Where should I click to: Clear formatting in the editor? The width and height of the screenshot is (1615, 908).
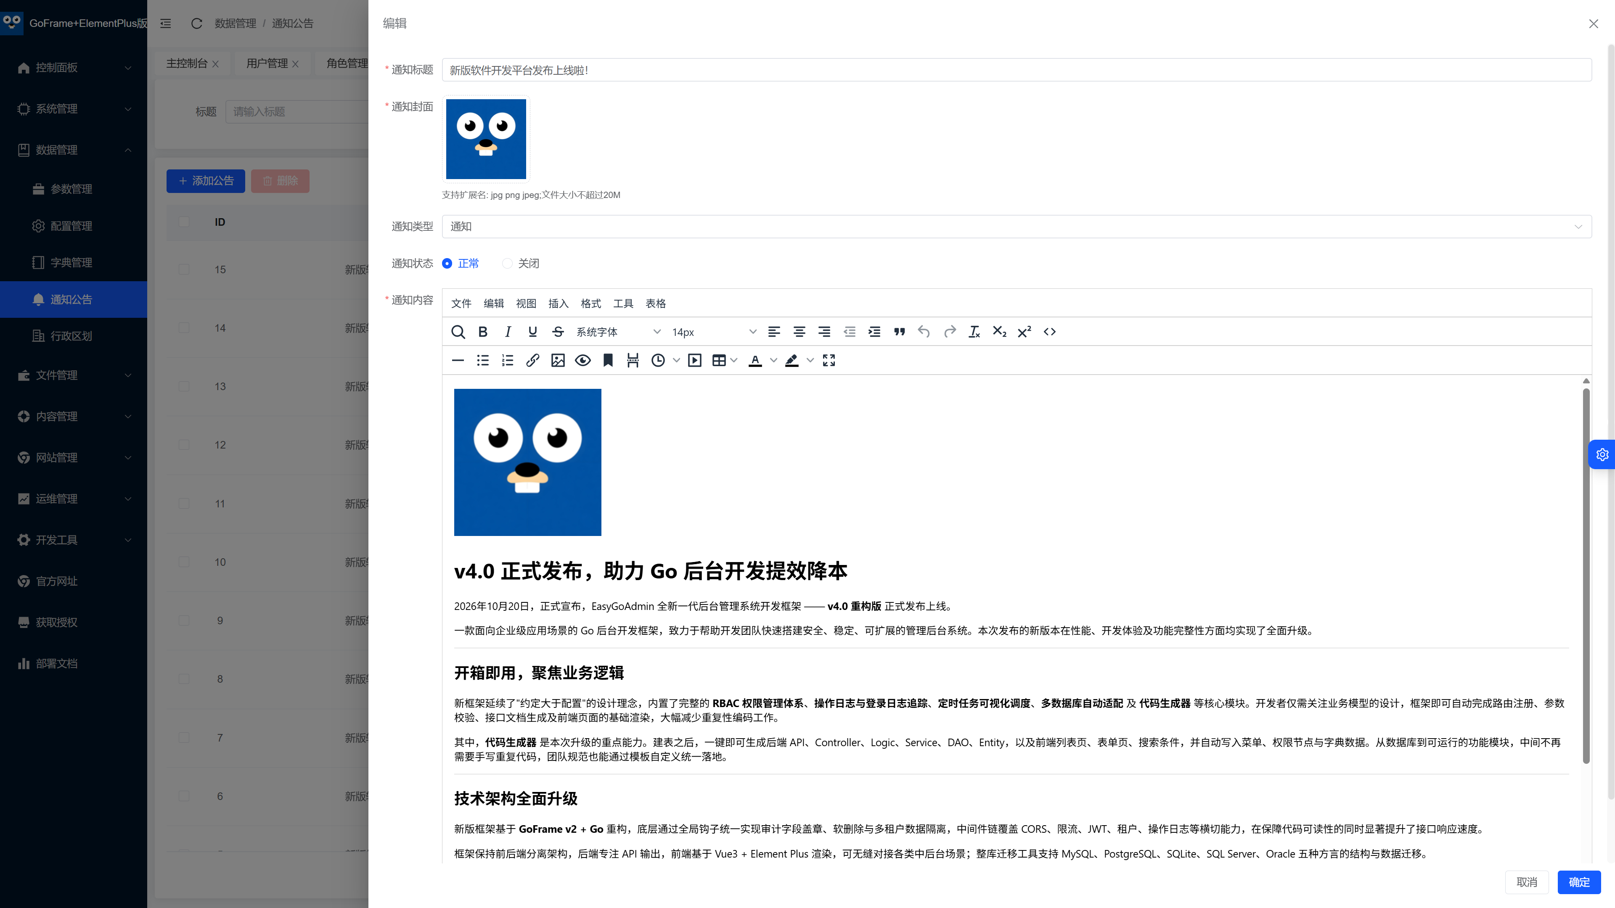coord(974,332)
